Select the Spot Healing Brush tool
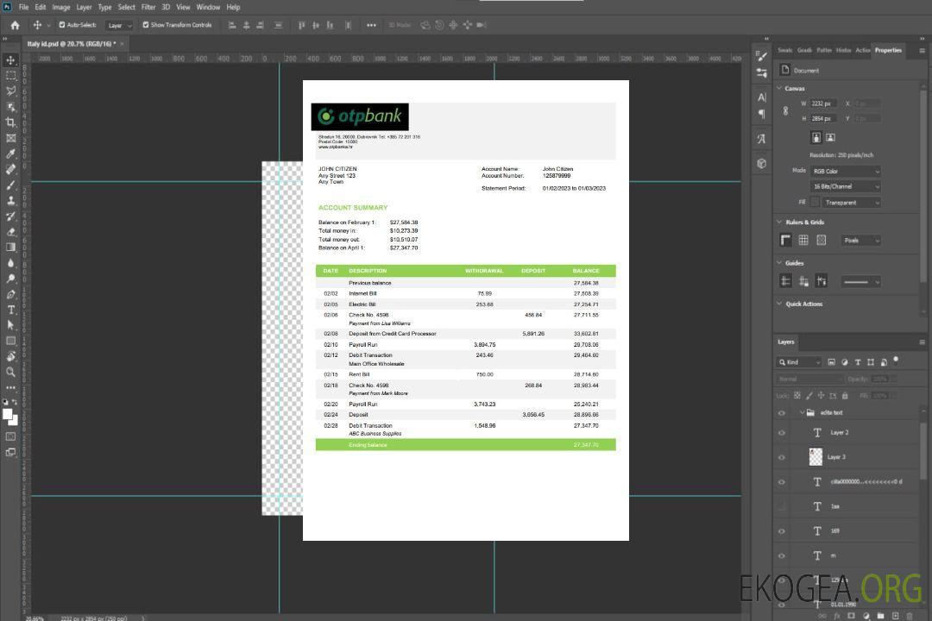Image resolution: width=932 pixels, height=621 pixels. [10, 169]
